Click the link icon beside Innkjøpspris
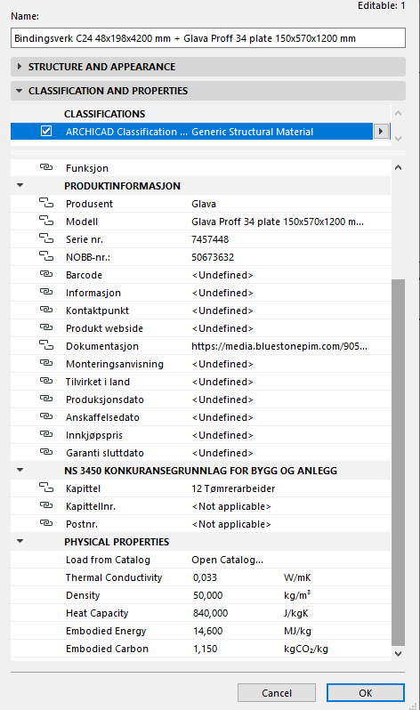The width and height of the screenshot is (420, 710). [45, 434]
